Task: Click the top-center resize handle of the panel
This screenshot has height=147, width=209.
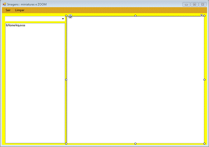Action: 135,16
